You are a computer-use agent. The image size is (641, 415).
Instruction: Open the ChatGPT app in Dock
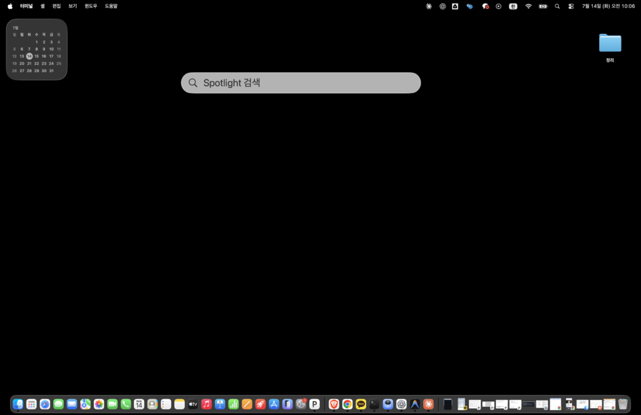[x=401, y=404]
